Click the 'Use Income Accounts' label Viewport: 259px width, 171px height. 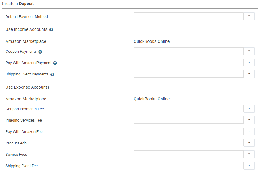26,29
